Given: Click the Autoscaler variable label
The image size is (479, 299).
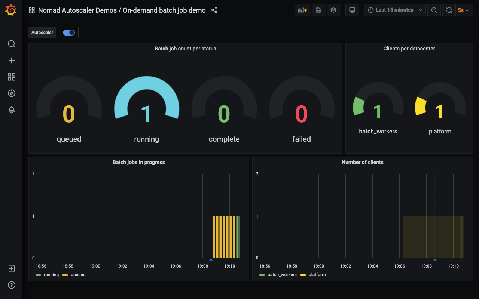Looking at the screenshot, I should (x=42, y=33).
